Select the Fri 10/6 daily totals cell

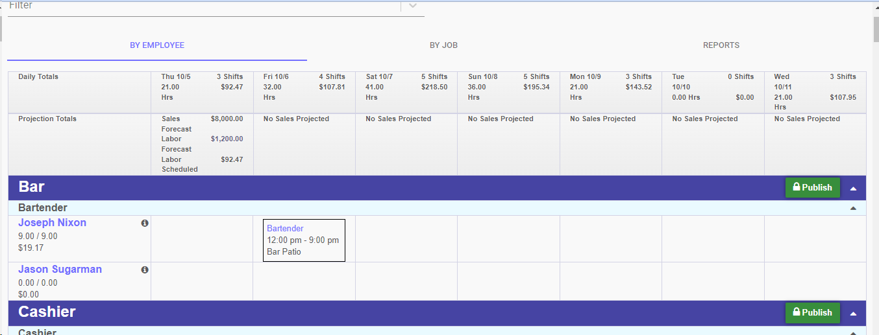point(304,92)
